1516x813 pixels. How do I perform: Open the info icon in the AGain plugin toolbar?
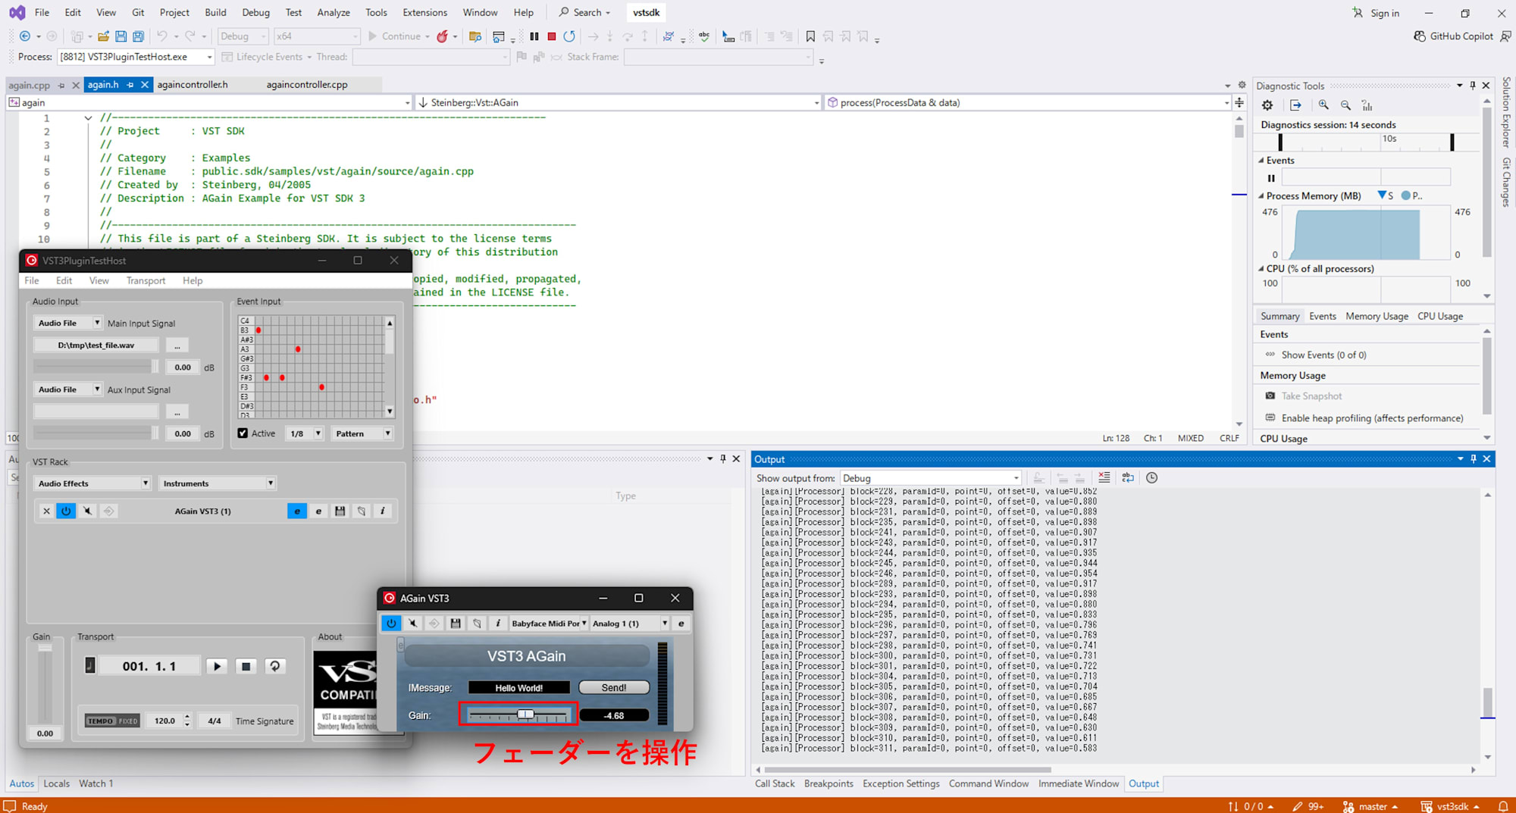tap(498, 623)
